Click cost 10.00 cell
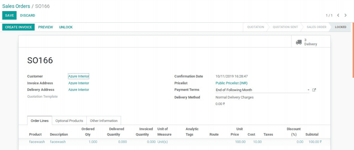Viewport: 354px width, 150px height. [257, 142]
